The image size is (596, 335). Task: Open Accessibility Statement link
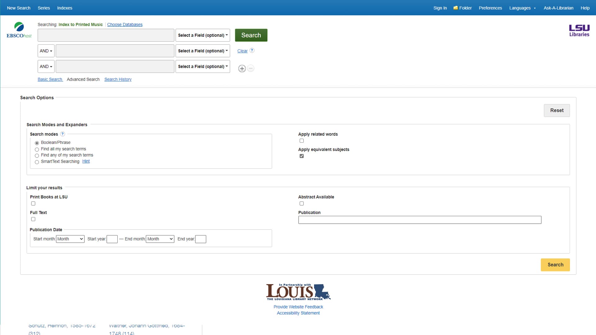tap(298, 313)
